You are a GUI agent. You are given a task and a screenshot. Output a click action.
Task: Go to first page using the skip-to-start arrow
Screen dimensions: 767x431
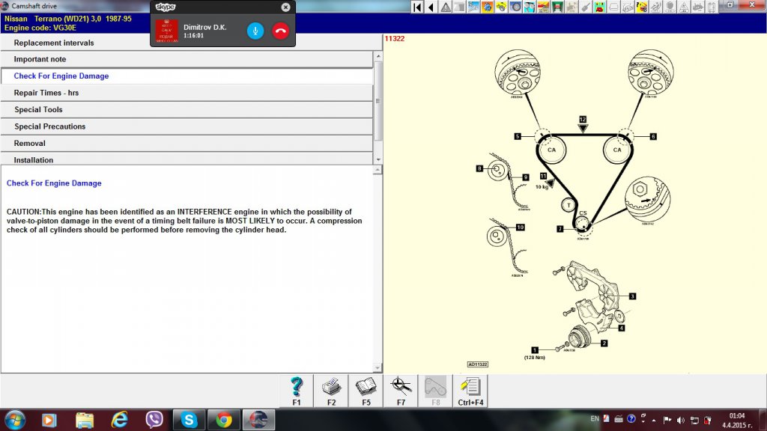tap(418, 7)
